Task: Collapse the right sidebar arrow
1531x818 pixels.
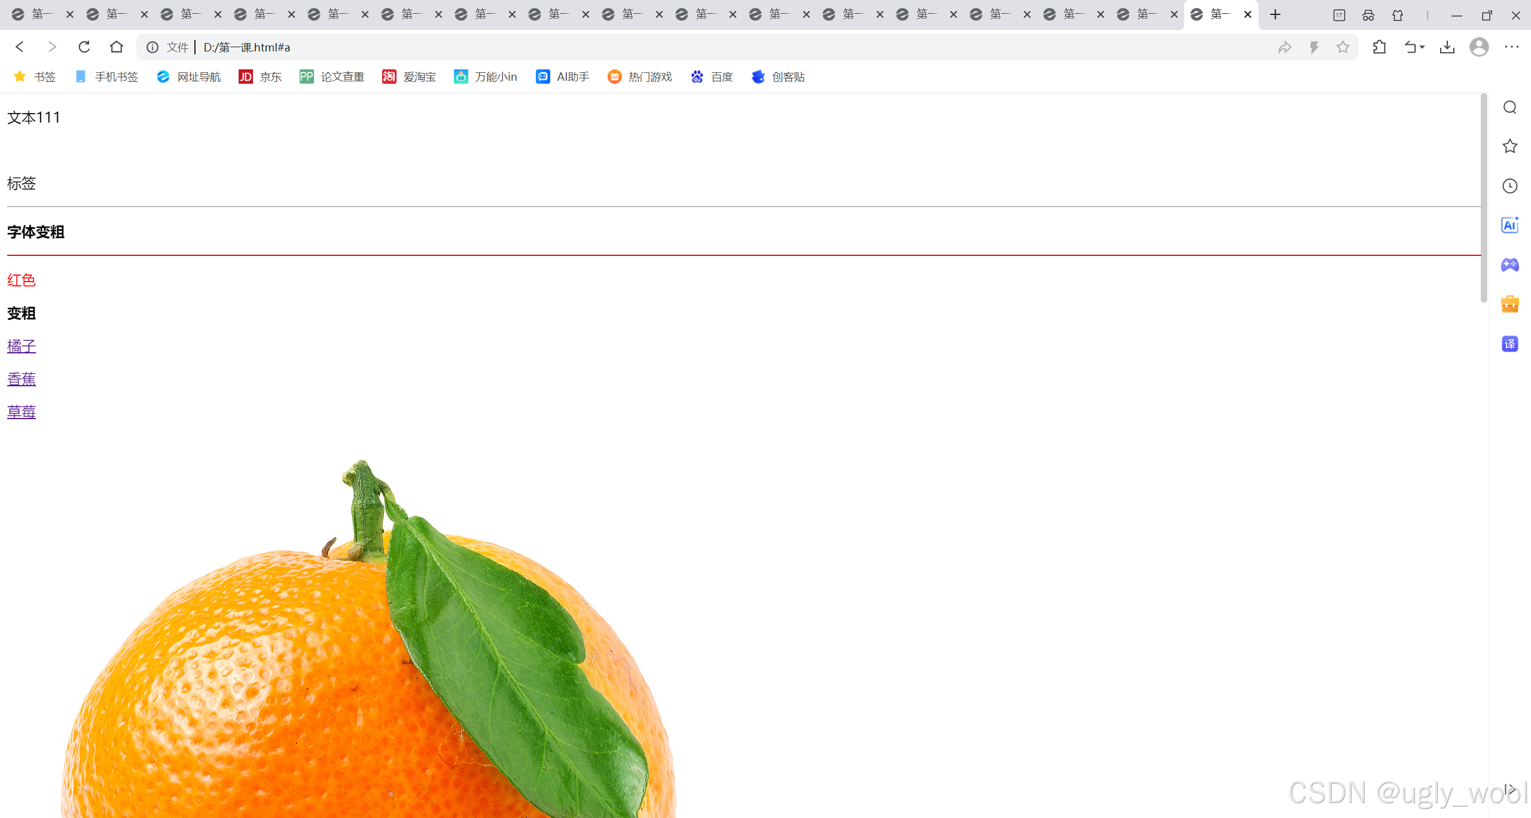Action: [1509, 790]
